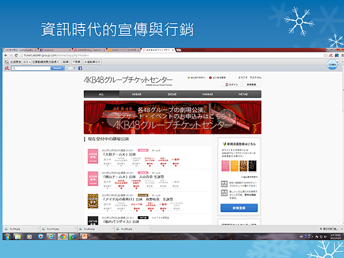
Task: Click the pink AKB48 logo in signup panel
Action: (x=225, y=166)
